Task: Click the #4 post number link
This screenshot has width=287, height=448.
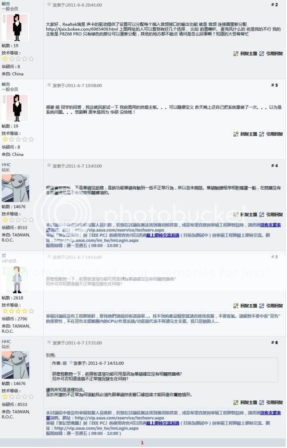Action: (274, 166)
